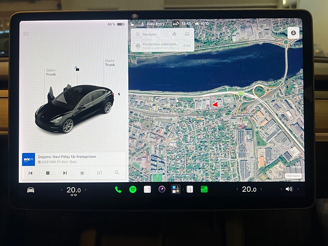
Task: Favorite the current station with star
Action: pos(82,173)
